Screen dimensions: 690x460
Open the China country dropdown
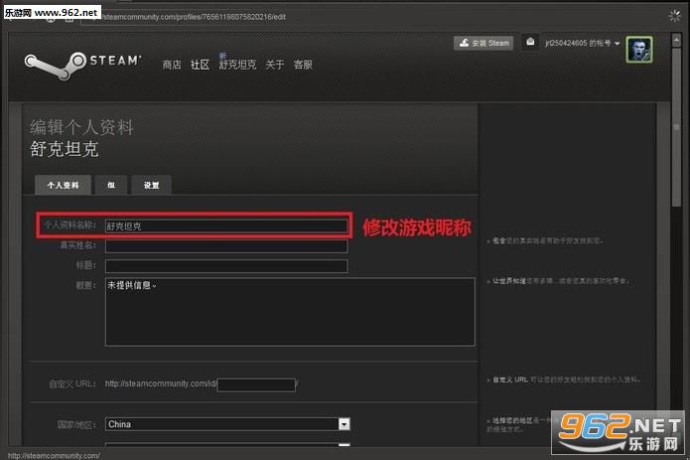pyautogui.click(x=227, y=424)
